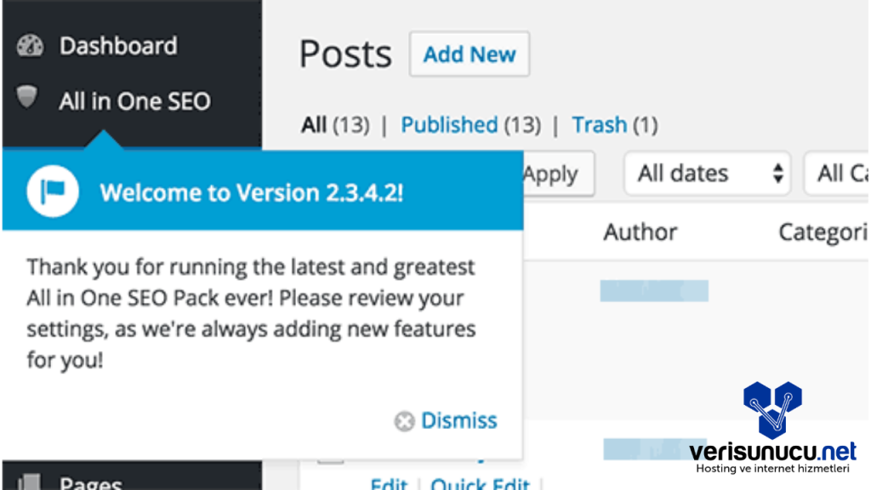The image size is (871, 490).
Task: Click the Edit link under the post
Action: [389, 484]
